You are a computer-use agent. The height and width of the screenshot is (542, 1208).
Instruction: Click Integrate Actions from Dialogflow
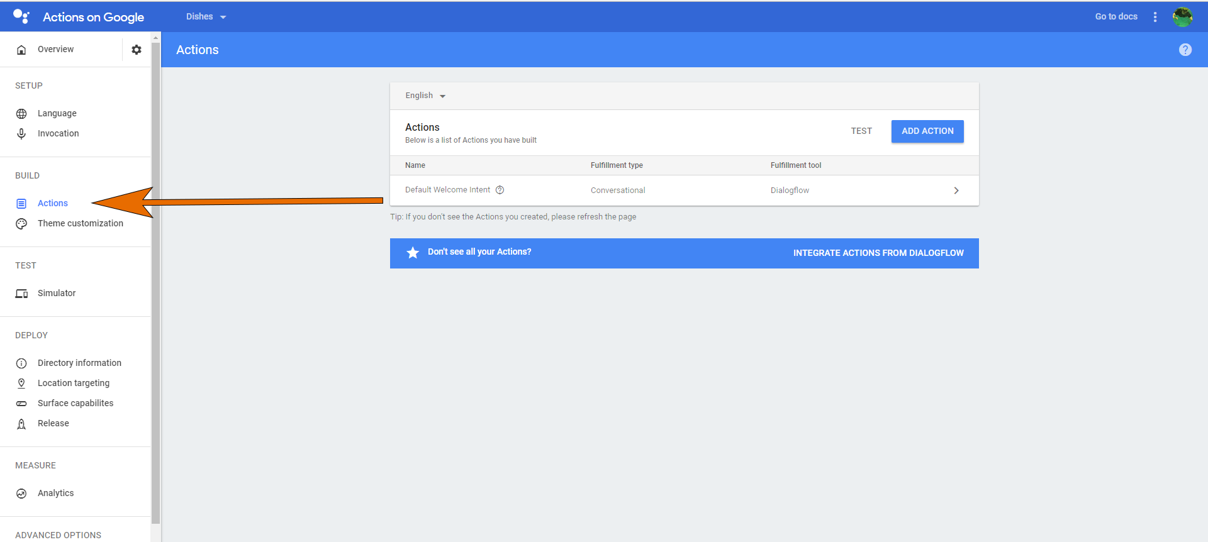tap(878, 253)
